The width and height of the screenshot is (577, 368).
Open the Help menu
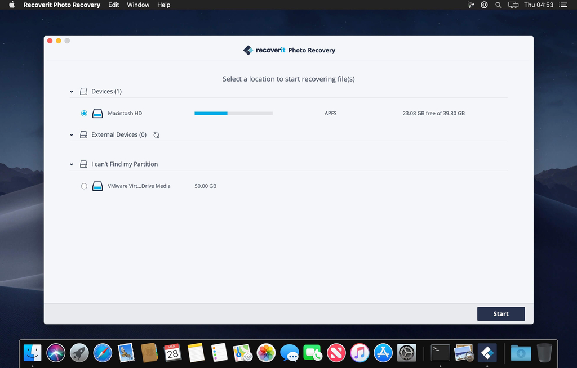point(164,5)
